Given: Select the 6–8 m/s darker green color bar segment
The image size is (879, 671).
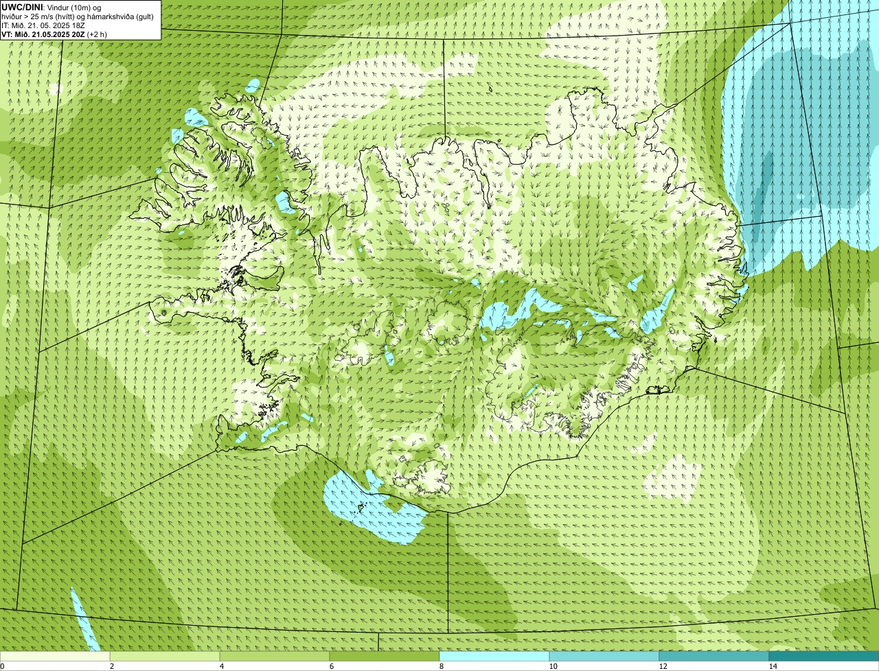Looking at the screenshot, I should 385,656.
